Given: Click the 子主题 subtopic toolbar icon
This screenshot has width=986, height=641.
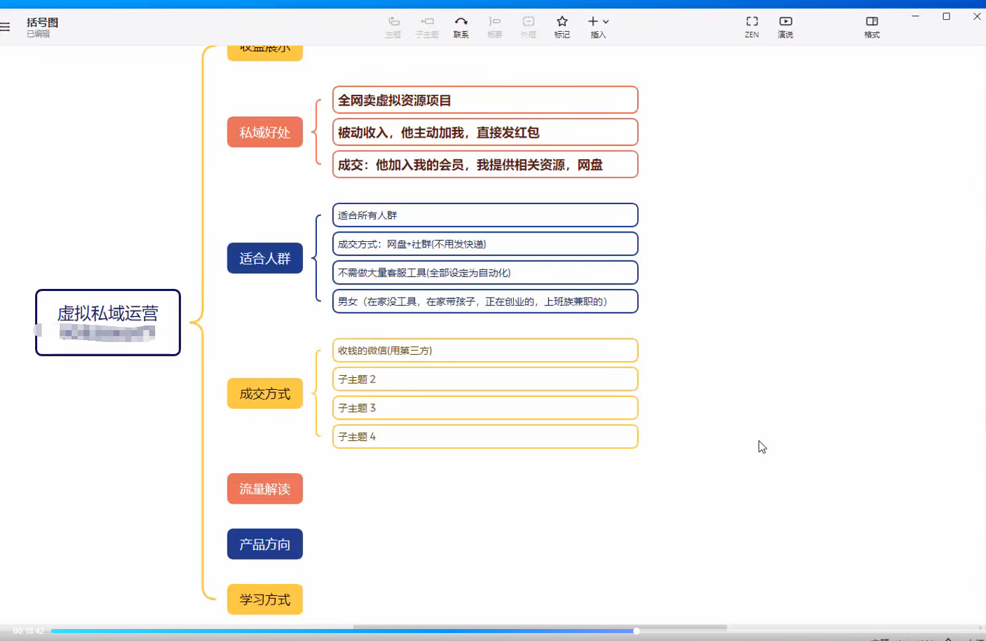Looking at the screenshot, I should (x=427, y=27).
